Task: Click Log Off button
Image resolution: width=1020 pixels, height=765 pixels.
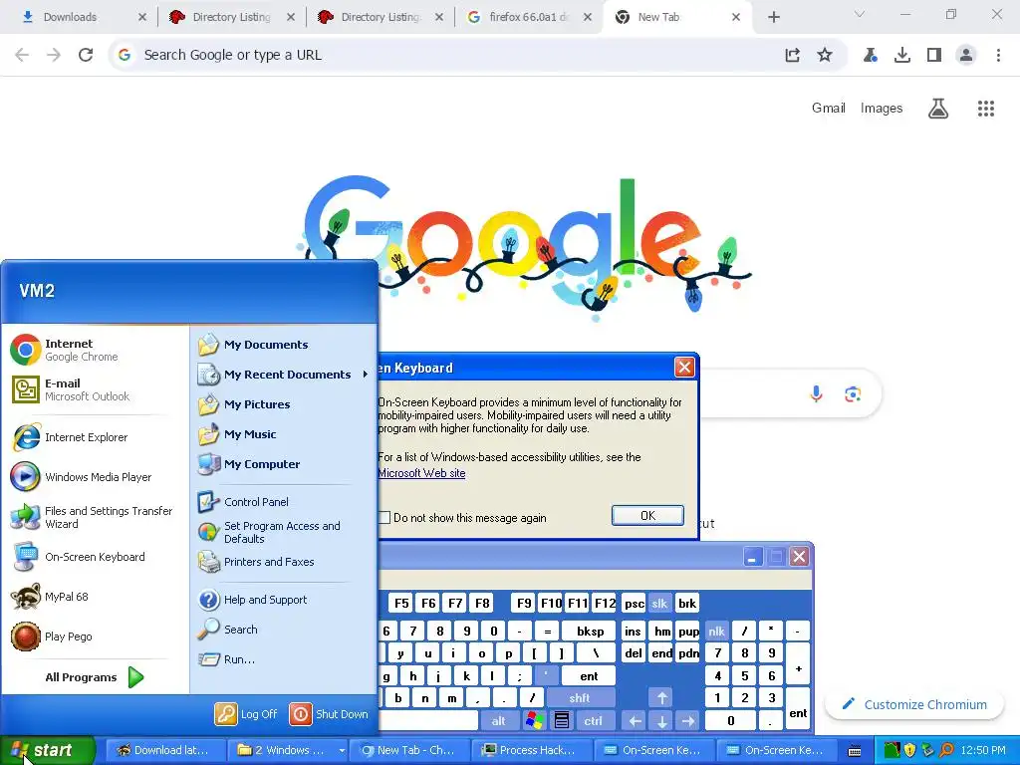Action: point(246,713)
